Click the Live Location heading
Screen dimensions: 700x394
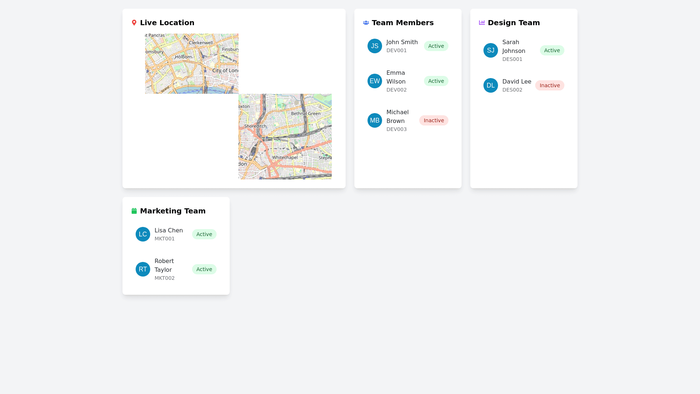pyautogui.click(x=167, y=23)
